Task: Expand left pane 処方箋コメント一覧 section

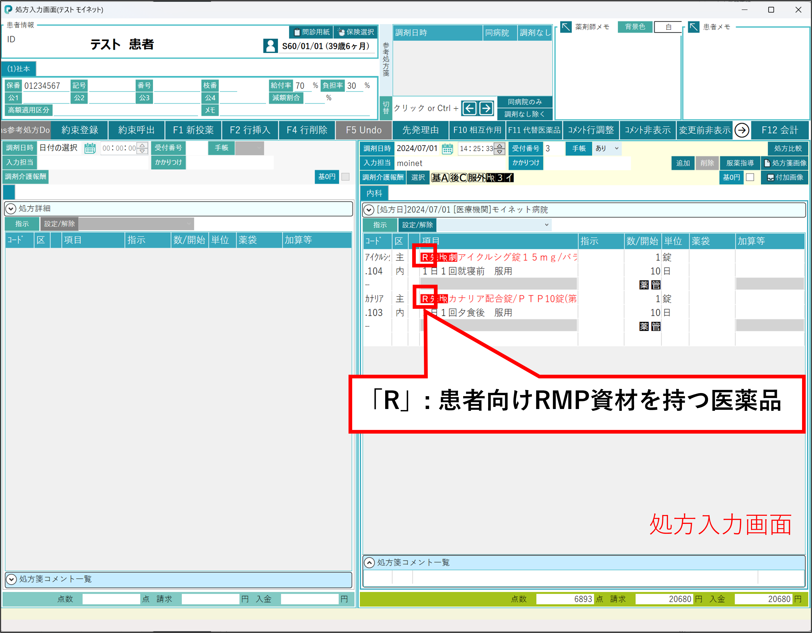Action: tap(12, 579)
